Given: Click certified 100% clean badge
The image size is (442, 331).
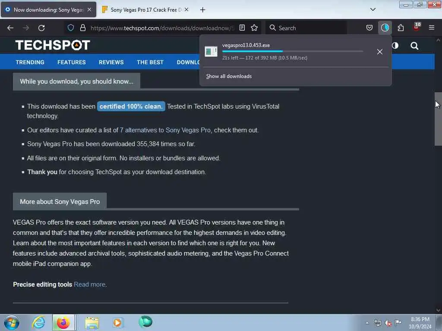Looking at the screenshot, I should 131,106.
